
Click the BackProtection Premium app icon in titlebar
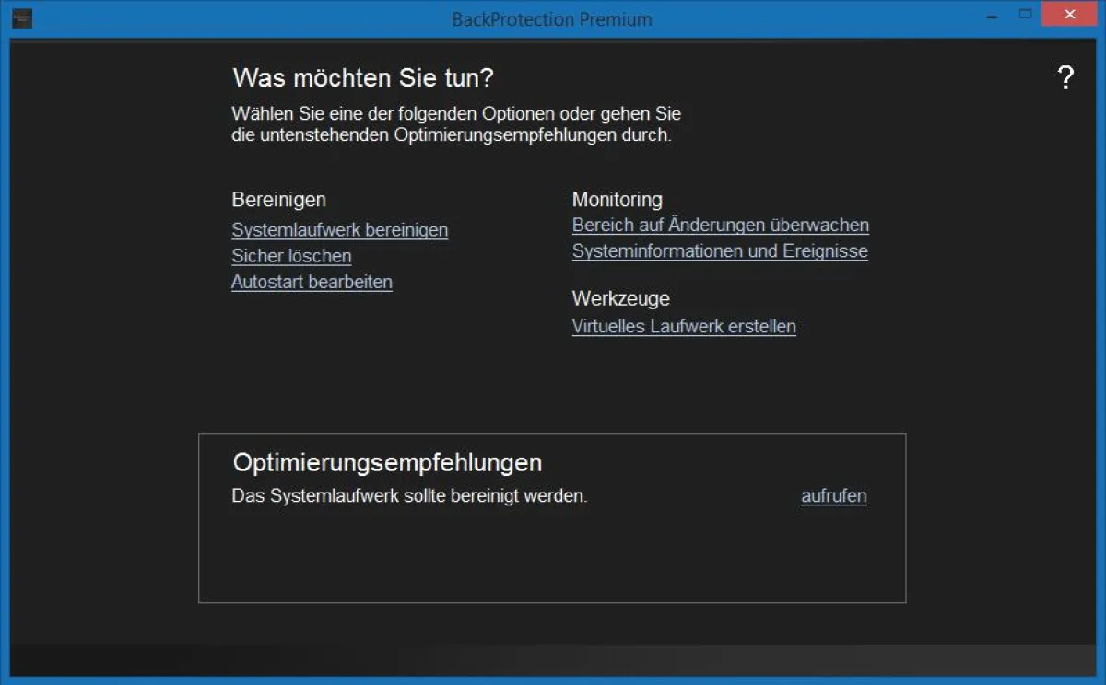point(22,17)
